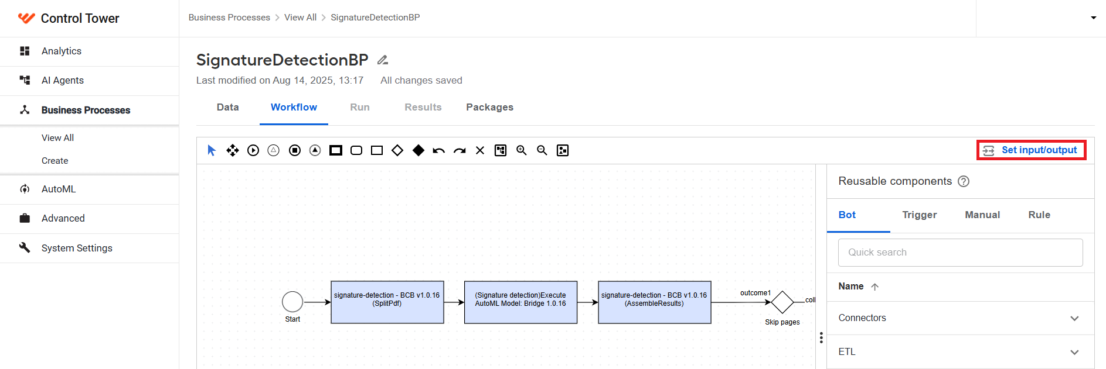This screenshot has width=1106, height=369.
Task: Go to View All under Business Processes
Action: (x=57, y=138)
